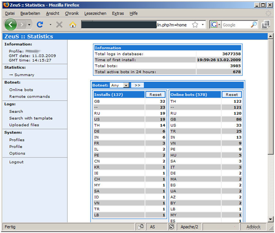Click the Total logs value 3677358

[x=231, y=54]
